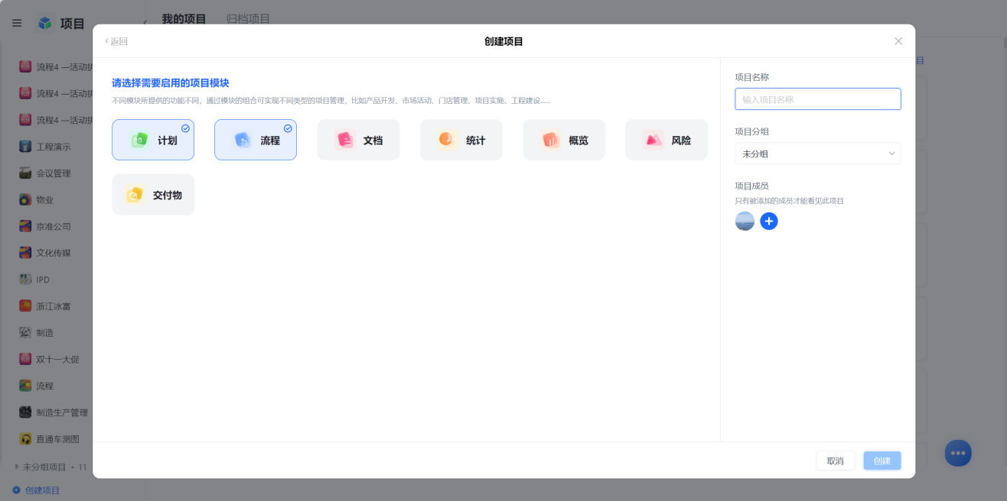Switch to 我的项目 tab
Screen dimensions: 1007x501
(184, 18)
